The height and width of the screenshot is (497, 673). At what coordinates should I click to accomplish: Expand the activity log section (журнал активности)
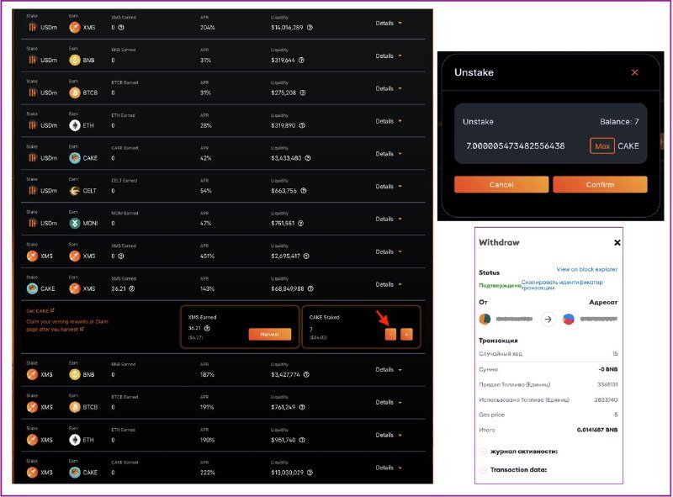coord(483,452)
